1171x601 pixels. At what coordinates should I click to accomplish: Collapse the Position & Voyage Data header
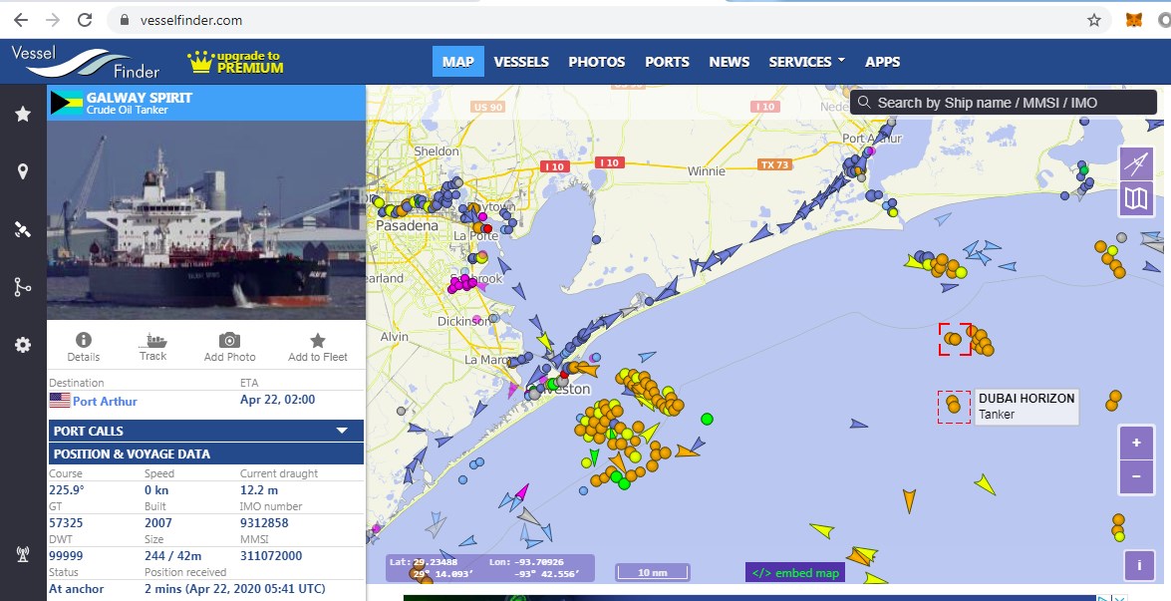click(206, 453)
